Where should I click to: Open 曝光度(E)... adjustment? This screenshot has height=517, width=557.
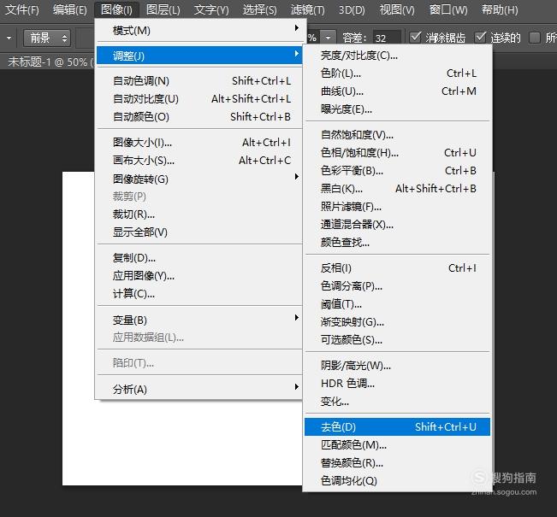click(x=397, y=109)
